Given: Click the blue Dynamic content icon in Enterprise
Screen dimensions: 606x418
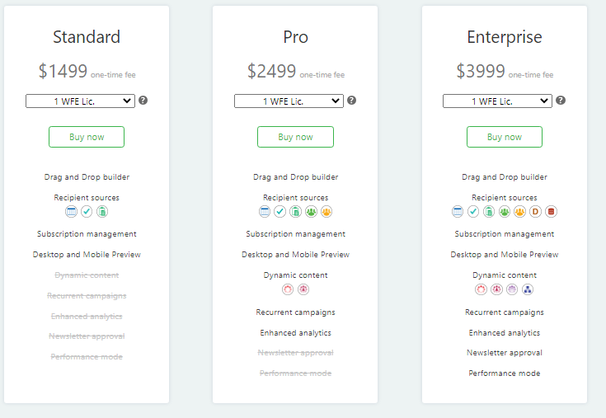Looking at the screenshot, I should (528, 289).
